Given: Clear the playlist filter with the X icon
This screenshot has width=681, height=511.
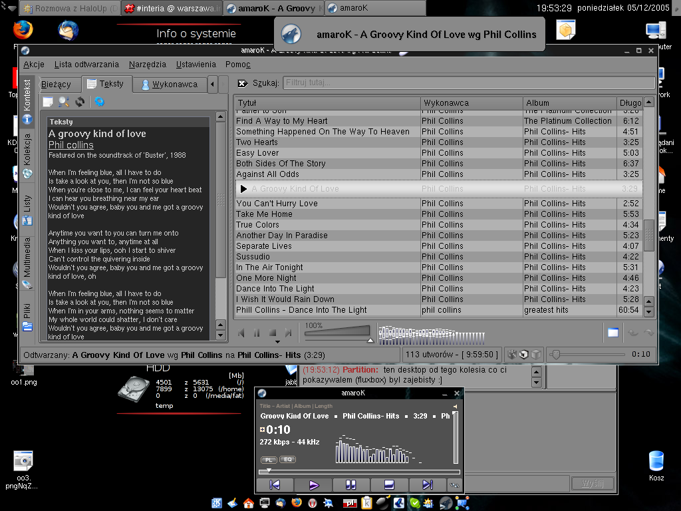Looking at the screenshot, I should click(x=243, y=83).
